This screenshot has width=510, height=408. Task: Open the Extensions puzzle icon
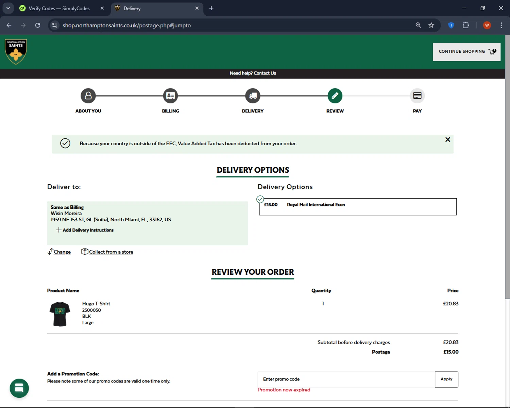(466, 25)
